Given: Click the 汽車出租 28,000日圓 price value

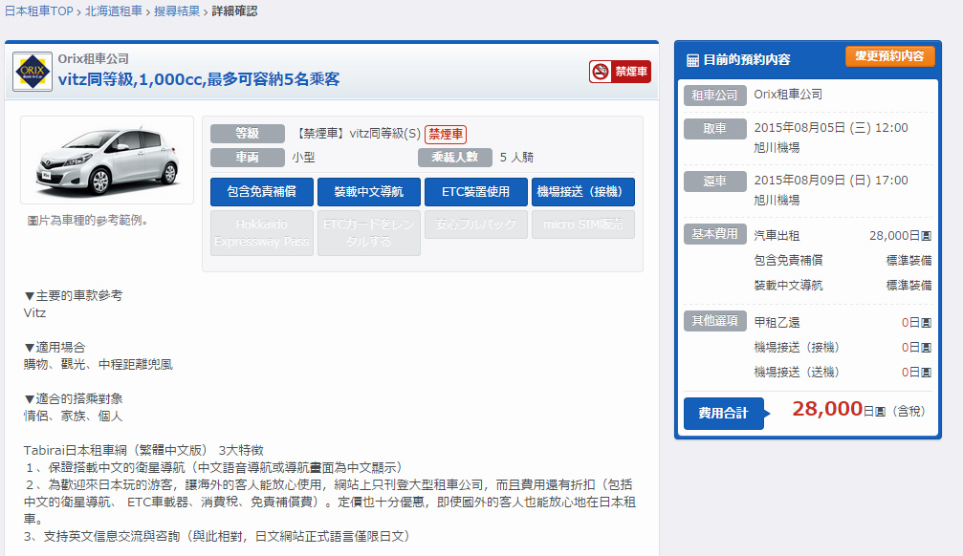Looking at the screenshot, I should point(900,236).
